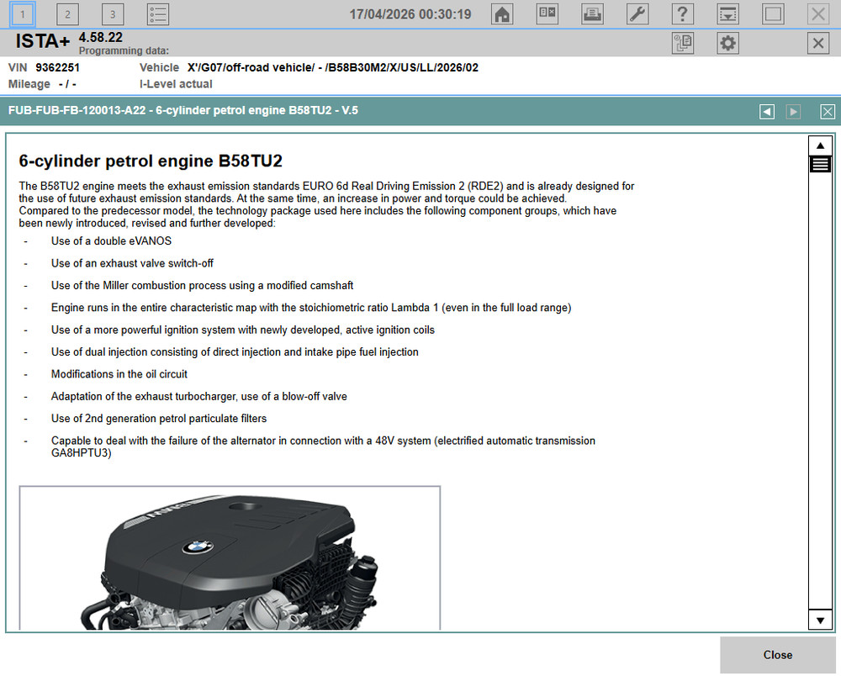
Task: Click the grayed forward arrow in document header
Action: [793, 111]
